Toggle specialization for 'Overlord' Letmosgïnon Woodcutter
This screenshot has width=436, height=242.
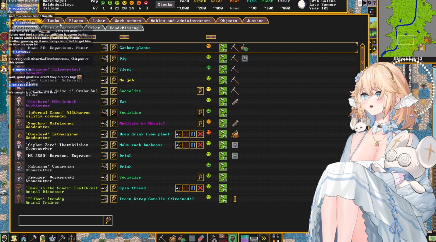point(223,134)
